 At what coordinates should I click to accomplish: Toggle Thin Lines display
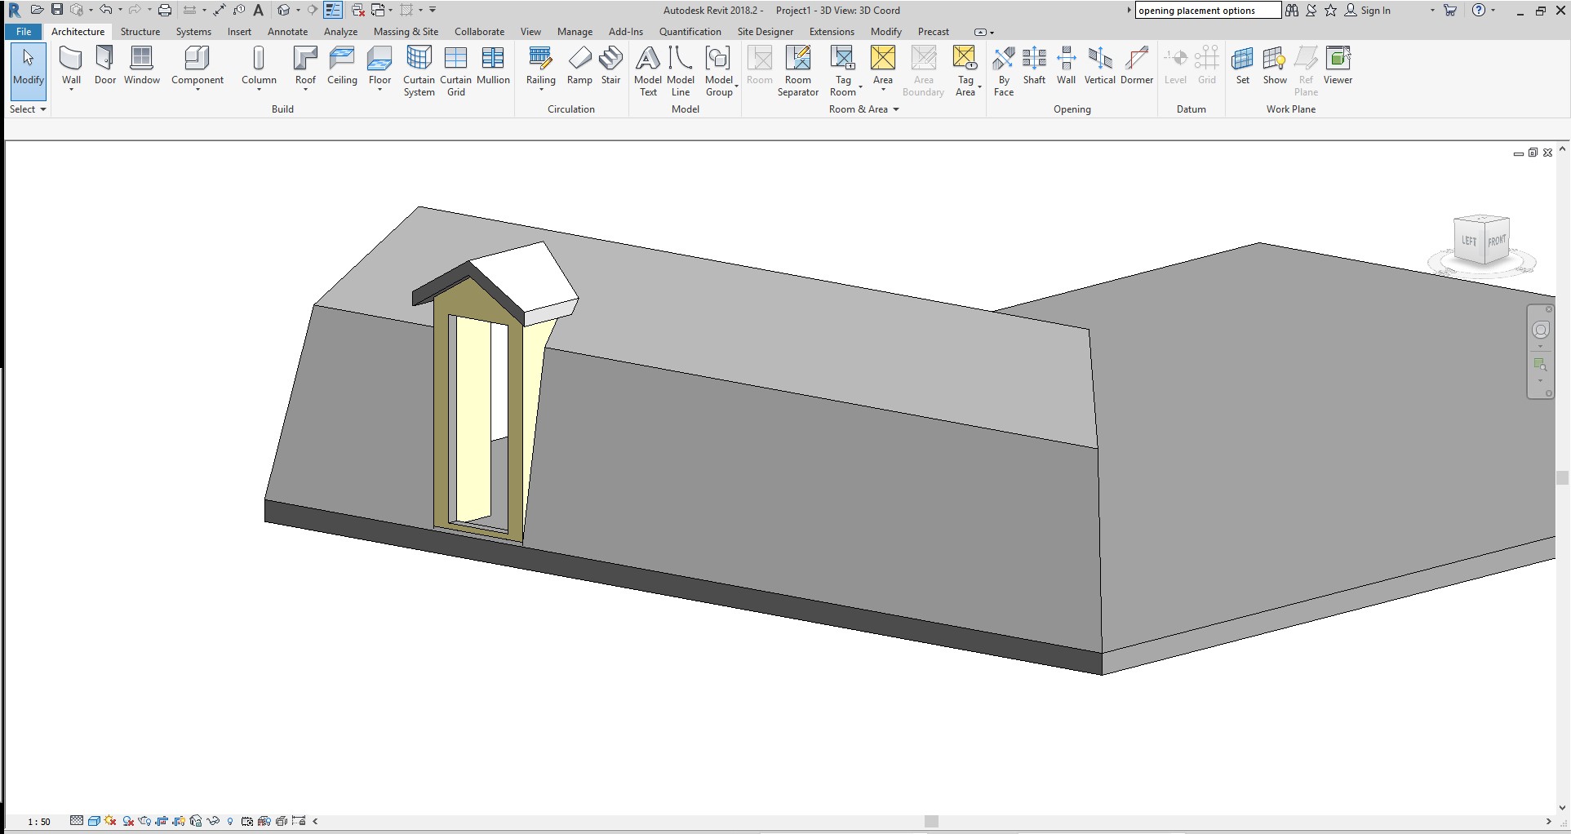(x=333, y=10)
